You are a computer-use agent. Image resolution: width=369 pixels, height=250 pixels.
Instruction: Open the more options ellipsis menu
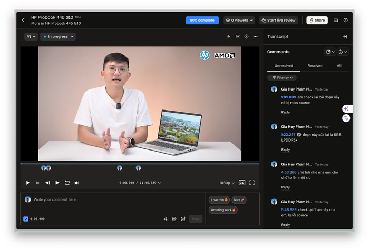(x=255, y=37)
